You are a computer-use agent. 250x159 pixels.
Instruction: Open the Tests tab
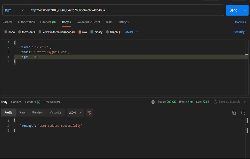click(109, 22)
